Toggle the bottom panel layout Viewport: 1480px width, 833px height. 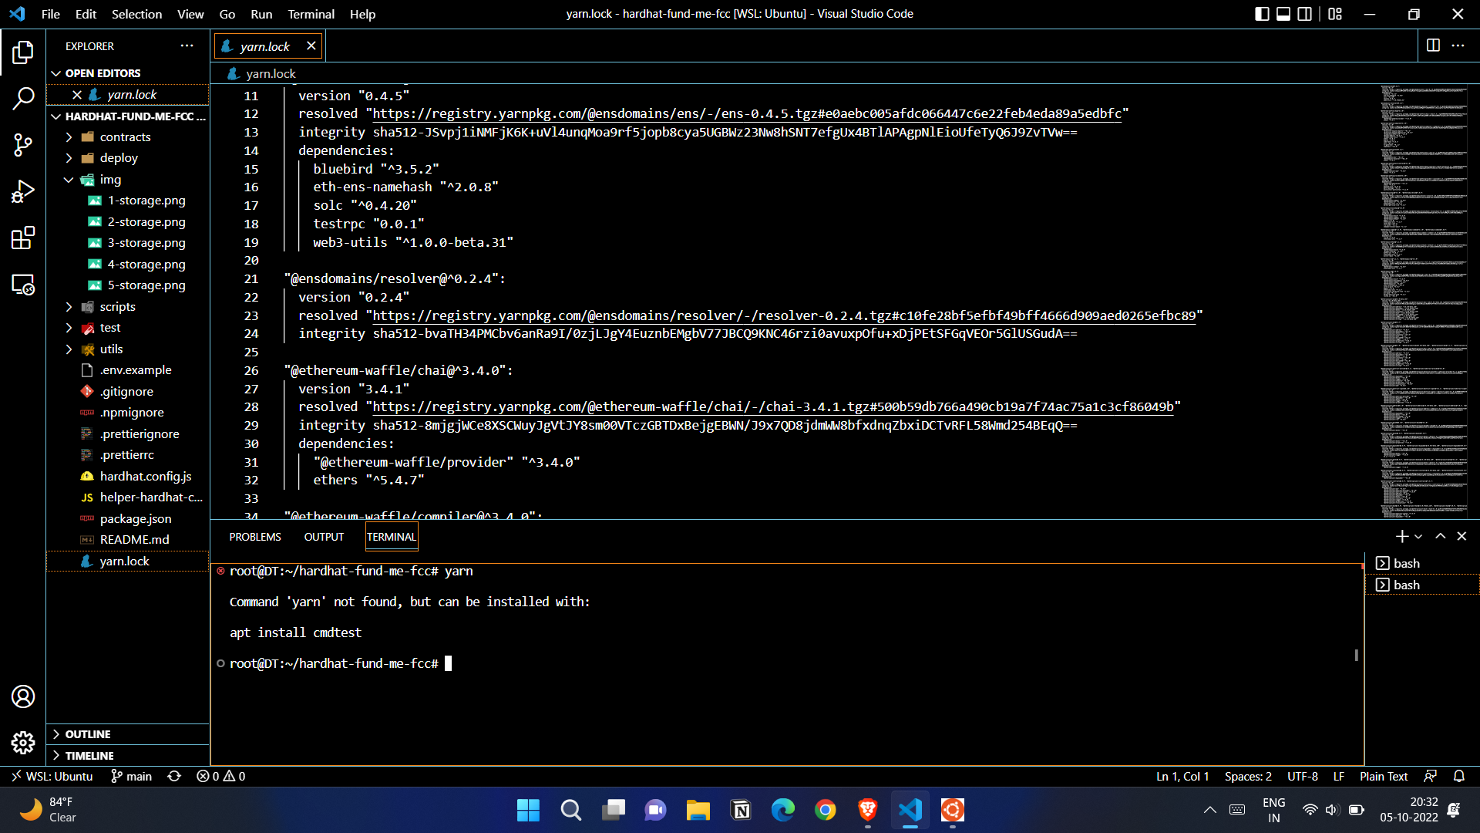pyautogui.click(x=1283, y=14)
